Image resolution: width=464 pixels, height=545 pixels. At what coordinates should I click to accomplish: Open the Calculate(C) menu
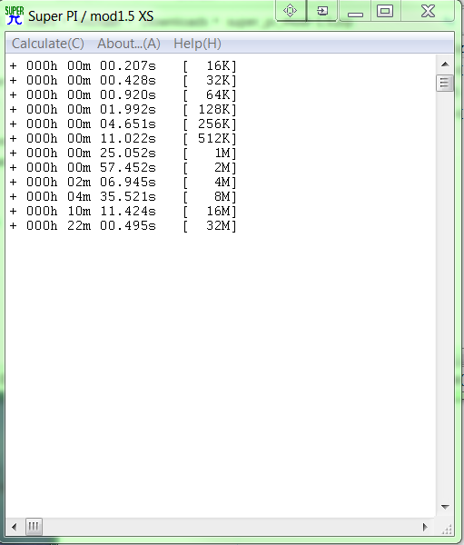pos(48,44)
